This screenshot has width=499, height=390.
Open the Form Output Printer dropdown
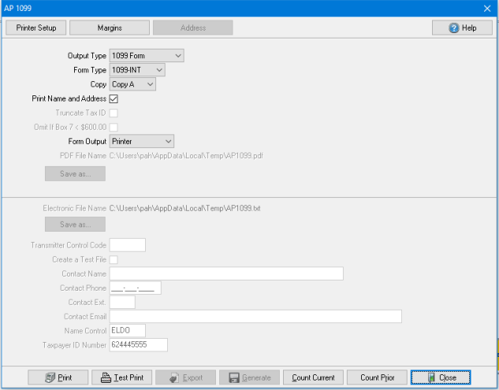pyautogui.click(x=142, y=141)
